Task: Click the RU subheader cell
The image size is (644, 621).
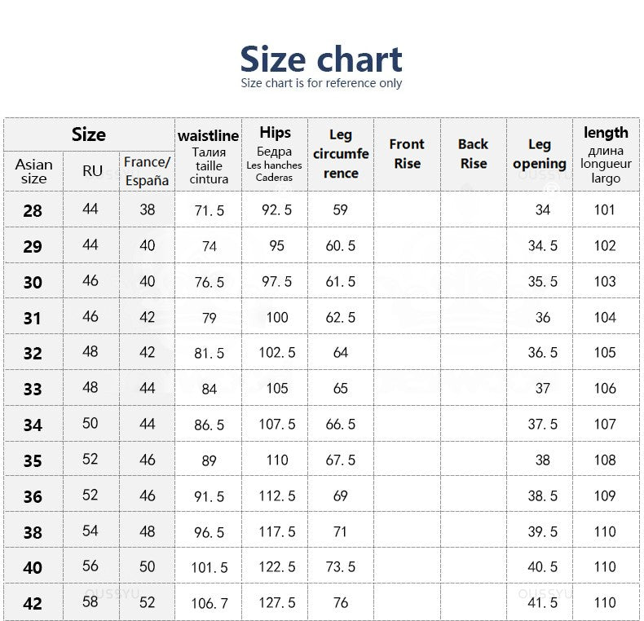Action: point(92,171)
